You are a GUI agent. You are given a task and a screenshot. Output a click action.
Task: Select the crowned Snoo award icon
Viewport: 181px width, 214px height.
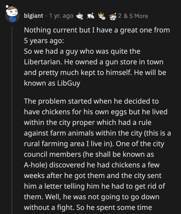101,16
